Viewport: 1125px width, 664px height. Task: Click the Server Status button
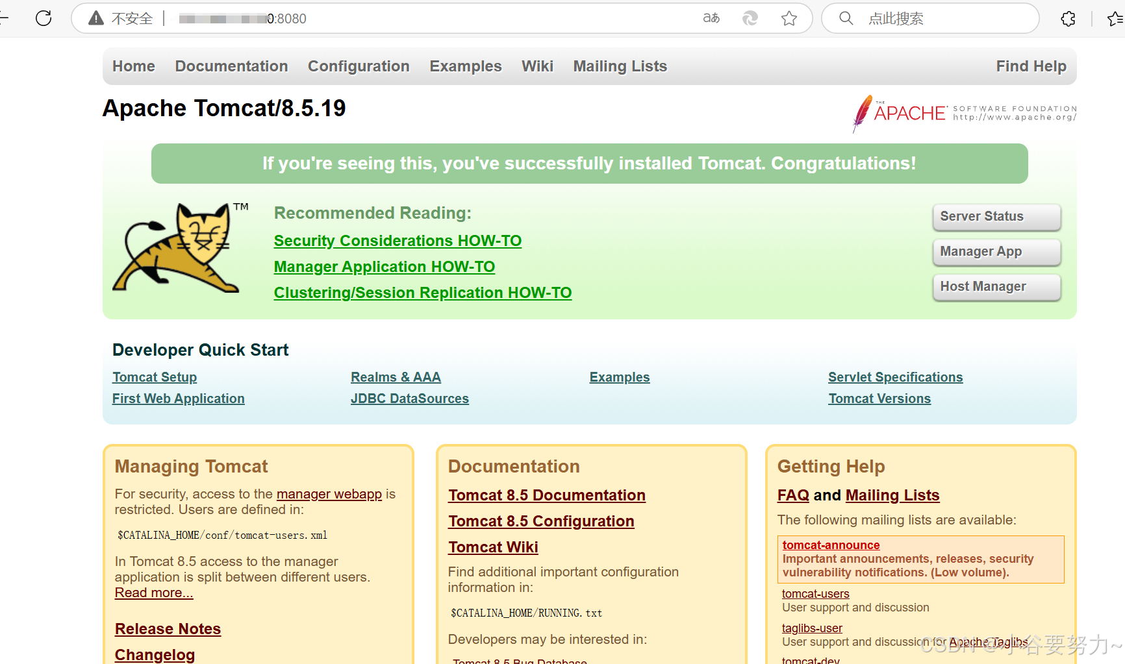[997, 217]
